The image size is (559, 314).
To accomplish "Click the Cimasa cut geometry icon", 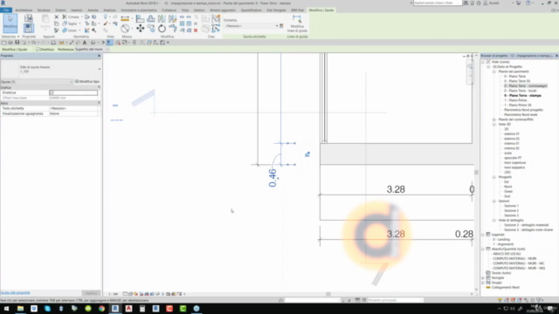I will pyautogui.click(x=65, y=17).
